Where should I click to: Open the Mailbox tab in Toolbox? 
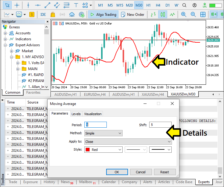pos(87,182)
